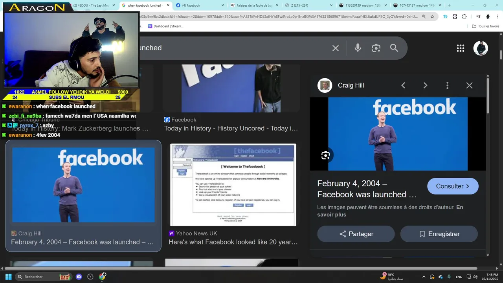Open the Chrome profile icon in toolbar

point(488,17)
